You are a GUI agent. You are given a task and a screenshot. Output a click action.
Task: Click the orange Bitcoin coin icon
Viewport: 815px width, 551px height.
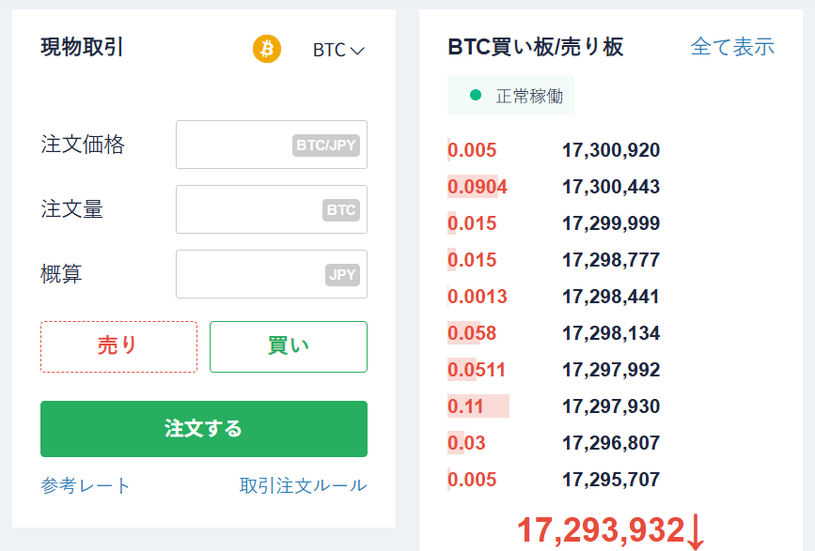(267, 49)
